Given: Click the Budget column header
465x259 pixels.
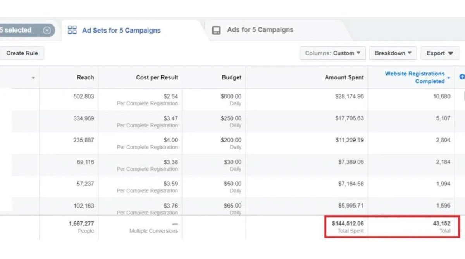Looking at the screenshot, I should pyautogui.click(x=231, y=77).
